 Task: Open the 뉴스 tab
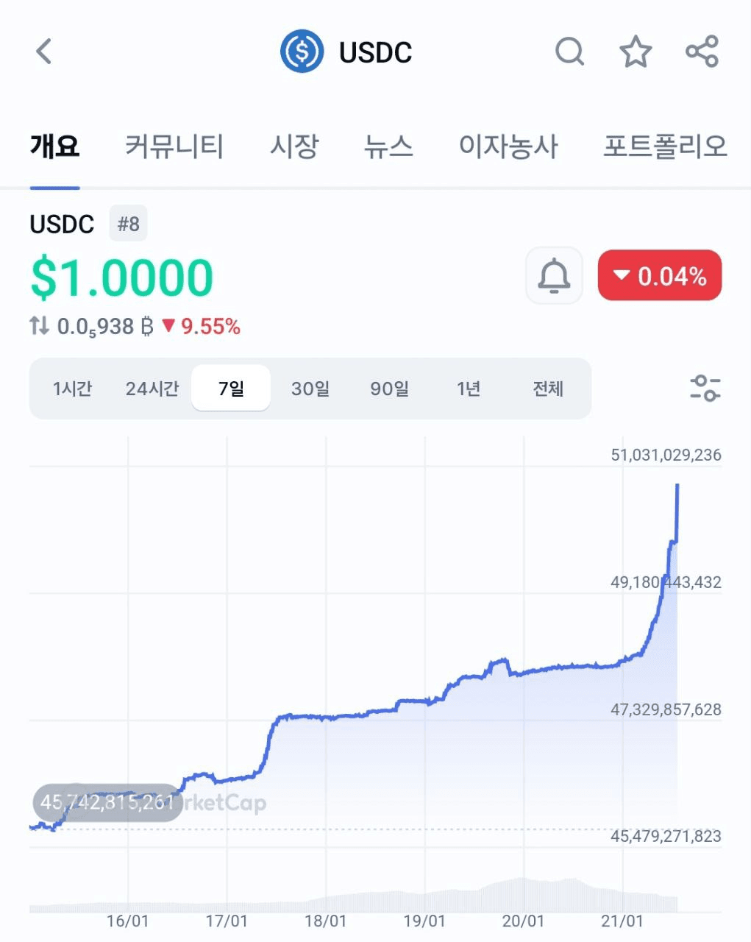tap(388, 146)
